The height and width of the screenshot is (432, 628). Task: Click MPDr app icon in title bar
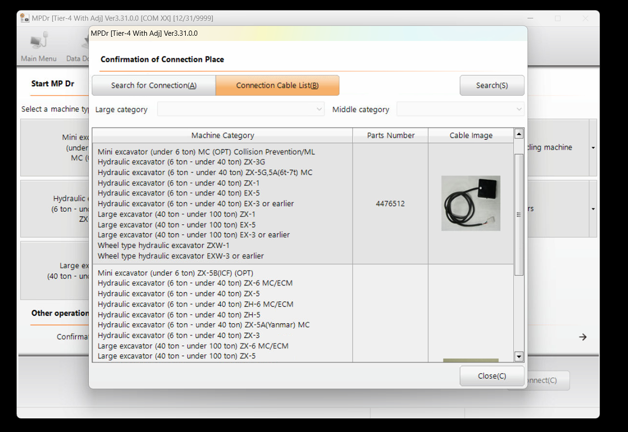point(24,18)
